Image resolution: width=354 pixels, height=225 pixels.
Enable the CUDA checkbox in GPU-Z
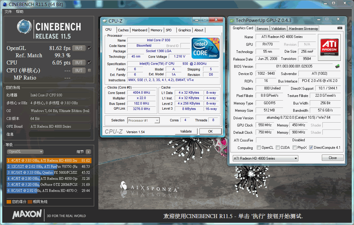point(278,148)
